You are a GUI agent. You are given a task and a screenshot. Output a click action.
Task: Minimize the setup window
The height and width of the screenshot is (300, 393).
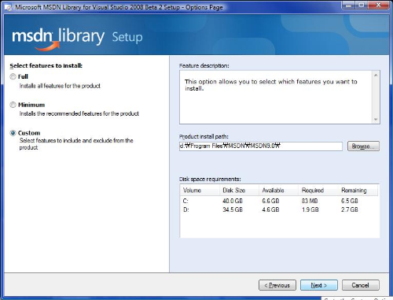point(348,5)
